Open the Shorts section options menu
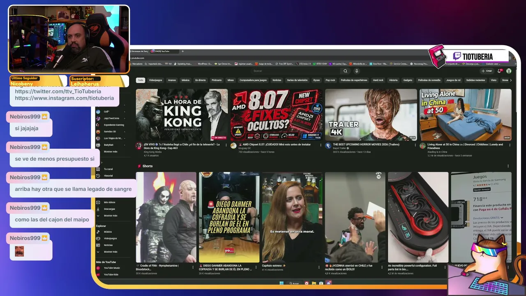Viewport: 526px width, 296px height. click(508, 166)
